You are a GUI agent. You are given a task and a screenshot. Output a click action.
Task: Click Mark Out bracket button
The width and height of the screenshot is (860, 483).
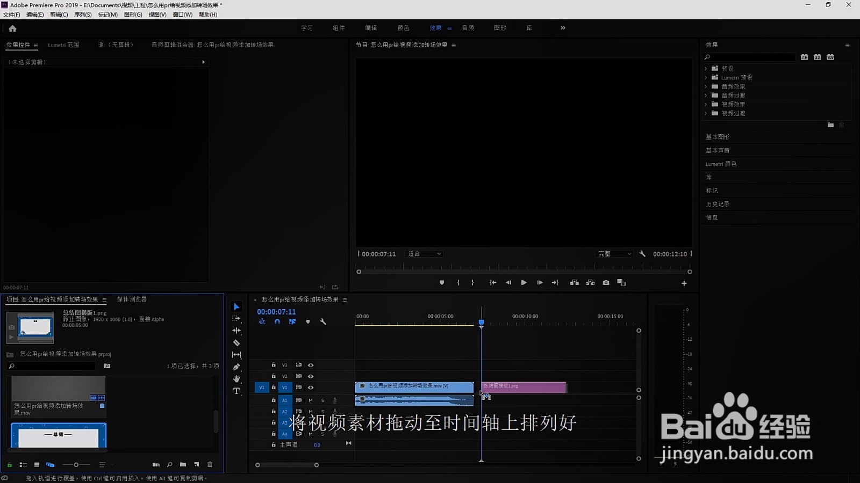pyautogui.click(x=472, y=283)
